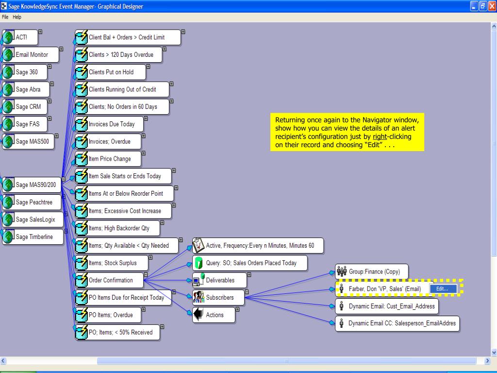Click the globe icon of the ACT! node

tap(8, 37)
